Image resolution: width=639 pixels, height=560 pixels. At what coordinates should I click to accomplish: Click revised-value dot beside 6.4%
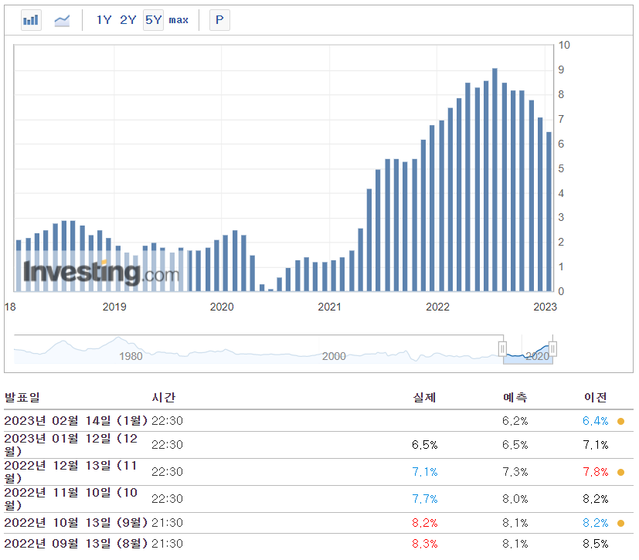point(620,421)
